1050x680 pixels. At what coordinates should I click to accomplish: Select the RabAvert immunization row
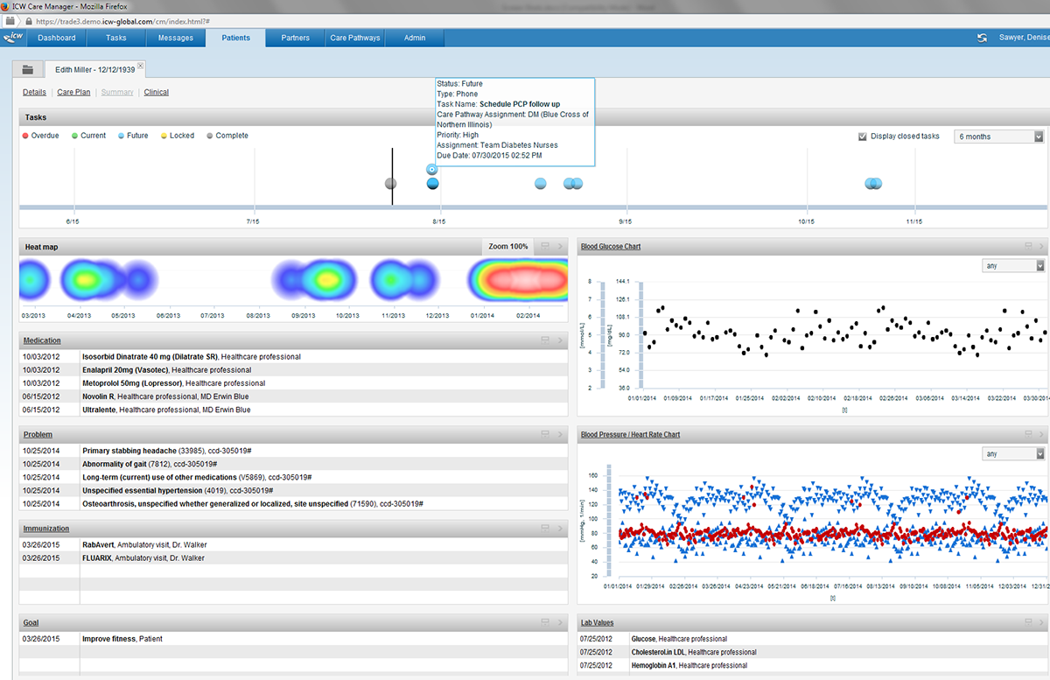tap(294, 544)
